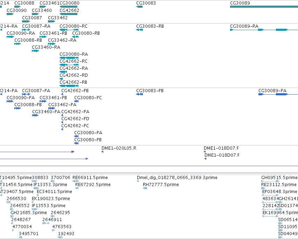
Task: Click transcript CG30088-RB label
Action: click(28, 40)
